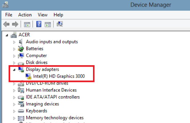190x123 pixels.
Task: Click Intel HD Graphics warning icon
Action: 28,76
